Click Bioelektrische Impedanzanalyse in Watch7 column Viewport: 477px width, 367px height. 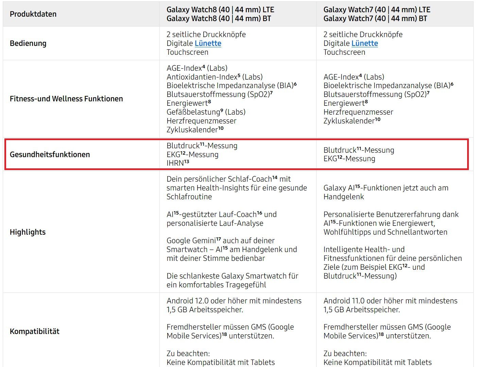389,85
